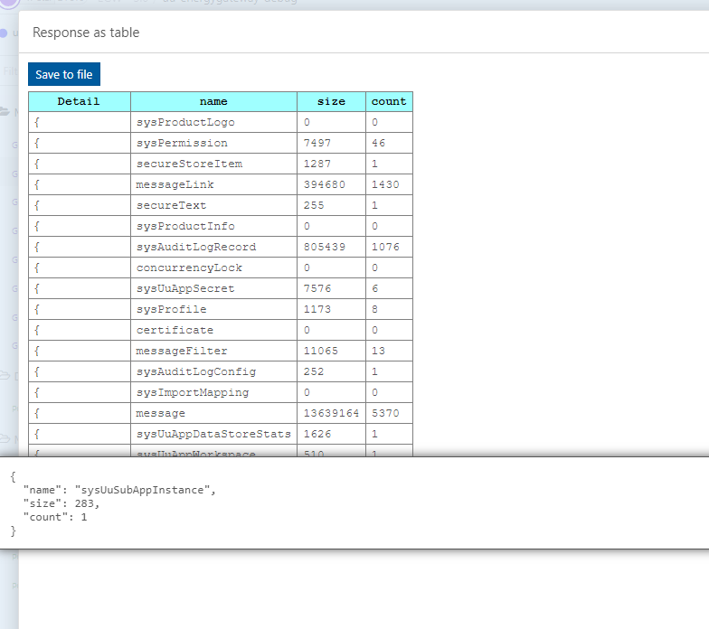709x629 pixels.
Task: Click size value 11065
Action: pyautogui.click(x=320, y=351)
